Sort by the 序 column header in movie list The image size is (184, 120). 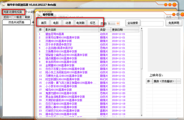pos(41,30)
